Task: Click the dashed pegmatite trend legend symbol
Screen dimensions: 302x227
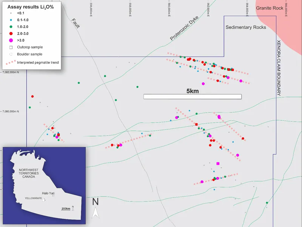Action: click(11, 63)
